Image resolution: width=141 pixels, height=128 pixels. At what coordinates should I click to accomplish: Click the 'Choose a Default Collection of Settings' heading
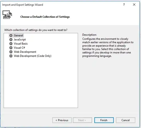pyautogui.click(x=45, y=17)
